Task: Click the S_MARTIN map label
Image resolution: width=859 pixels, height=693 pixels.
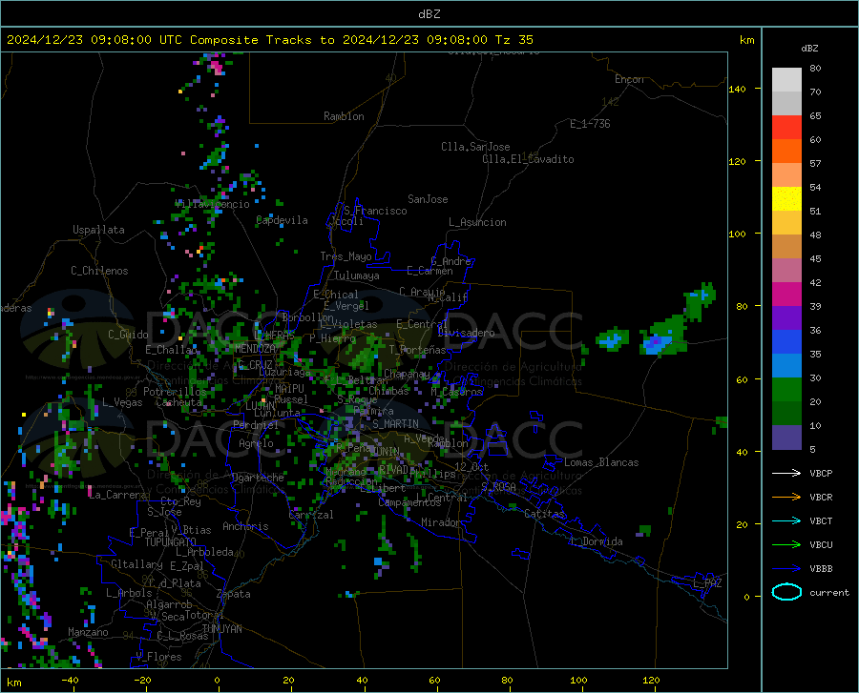Action: click(395, 424)
